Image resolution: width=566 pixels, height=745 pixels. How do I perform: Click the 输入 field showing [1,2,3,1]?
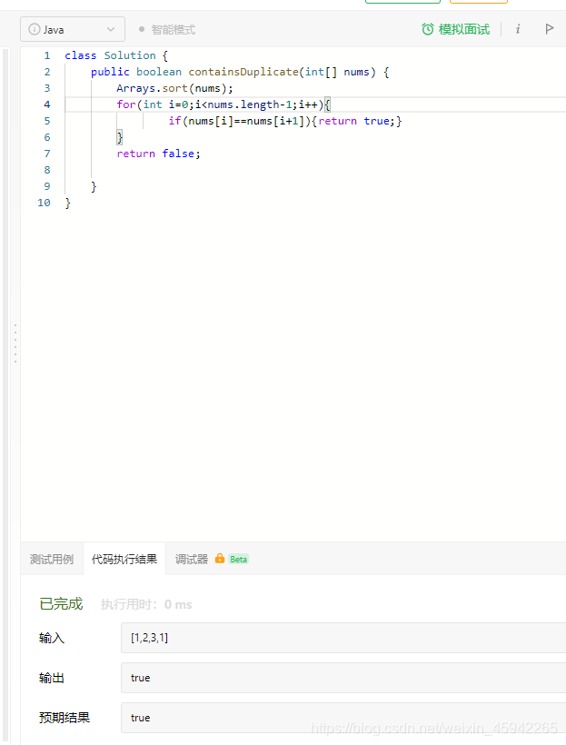point(343,638)
